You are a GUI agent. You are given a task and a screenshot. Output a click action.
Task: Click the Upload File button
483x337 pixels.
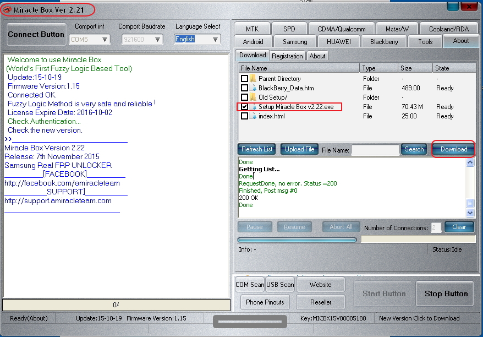point(299,149)
